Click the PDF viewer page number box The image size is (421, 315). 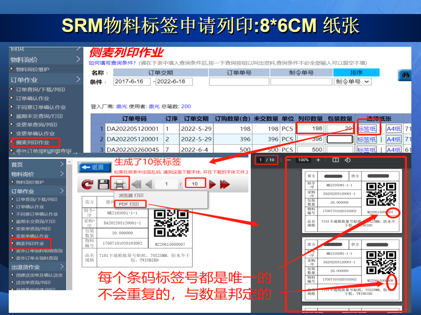click(260, 160)
